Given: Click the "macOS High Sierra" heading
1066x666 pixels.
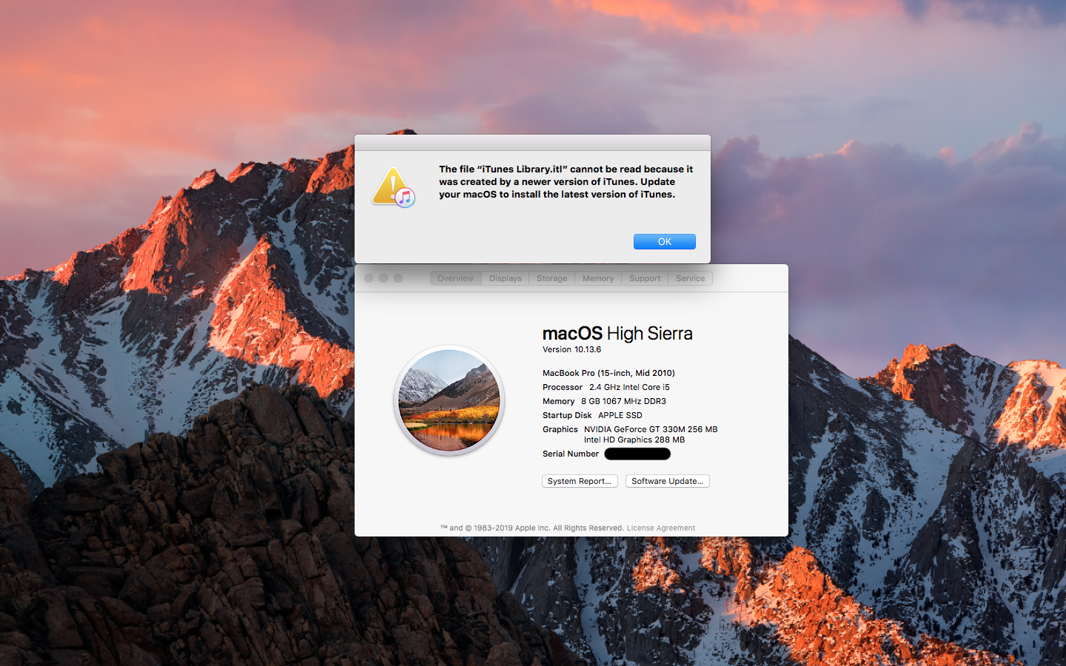Looking at the screenshot, I should coord(617,334).
